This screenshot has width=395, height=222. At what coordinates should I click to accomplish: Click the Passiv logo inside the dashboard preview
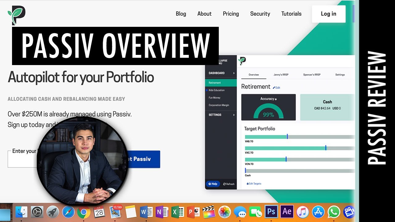click(x=243, y=61)
